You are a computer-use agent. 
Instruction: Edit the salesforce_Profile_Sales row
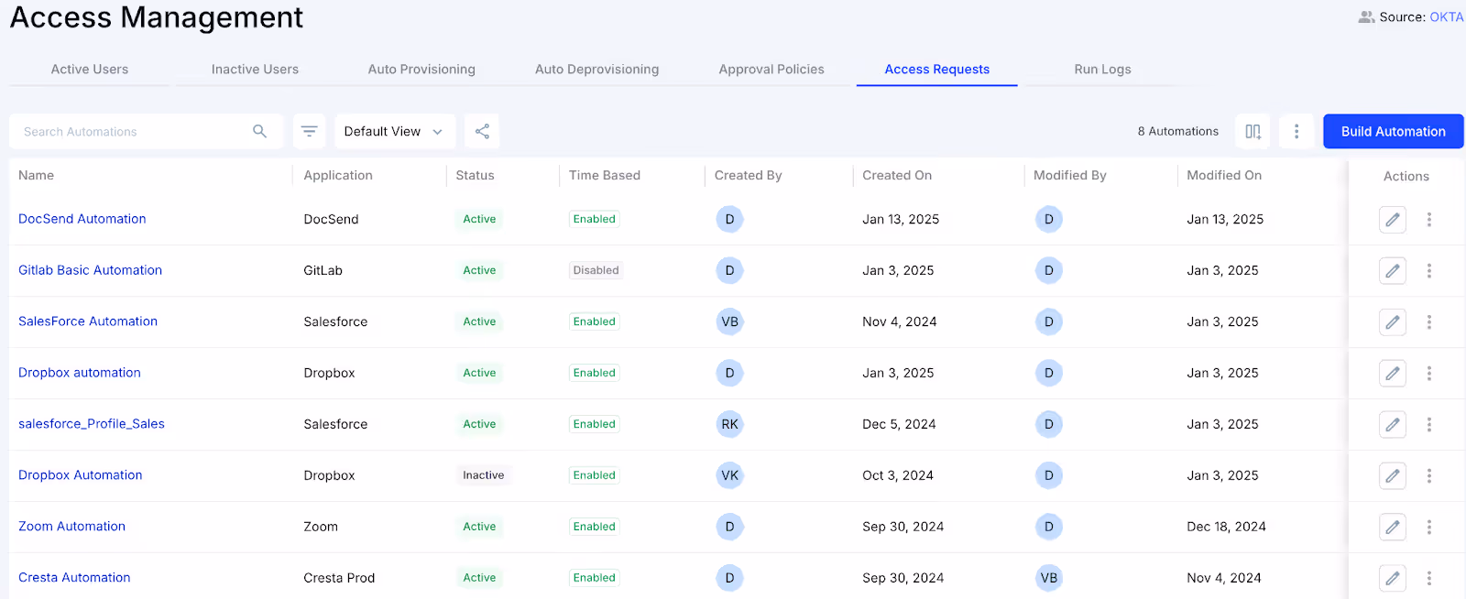point(1393,424)
